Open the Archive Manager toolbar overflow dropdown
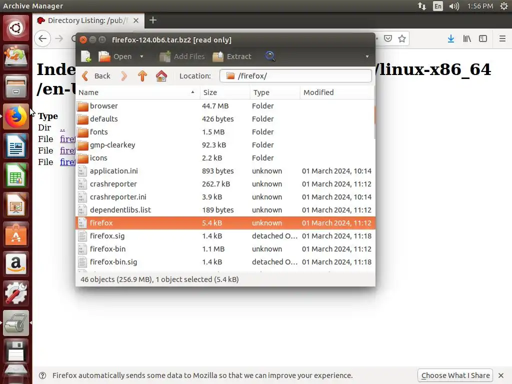This screenshot has width=512, height=384. point(367,56)
